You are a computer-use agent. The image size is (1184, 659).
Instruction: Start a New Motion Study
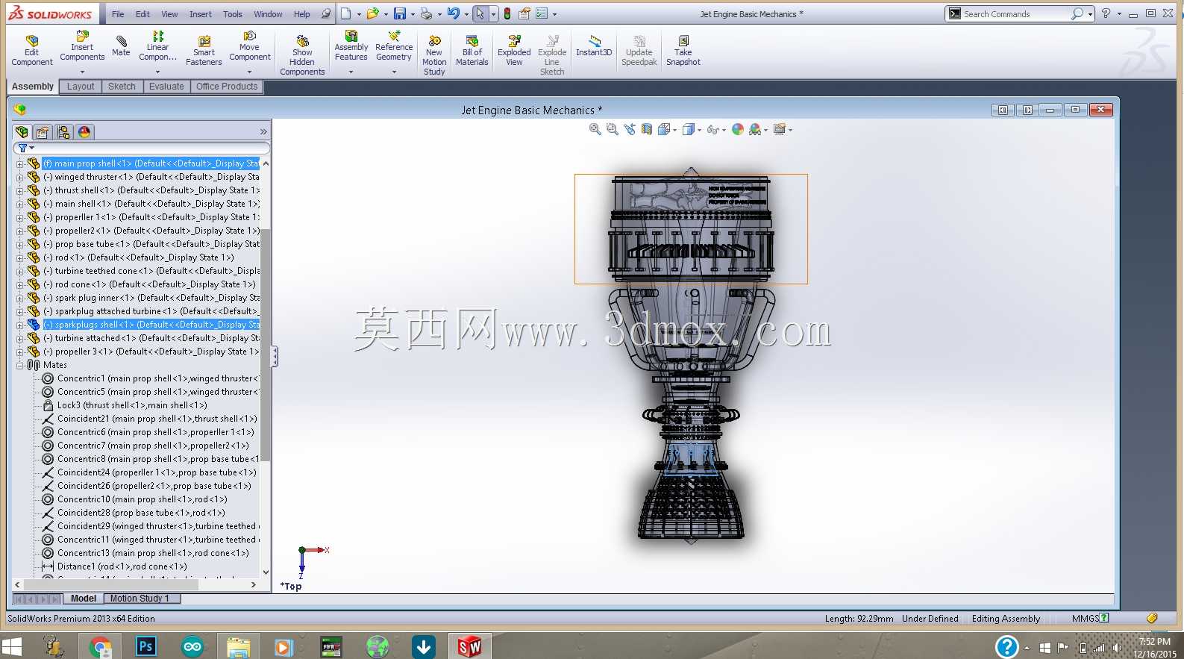[434, 55]
